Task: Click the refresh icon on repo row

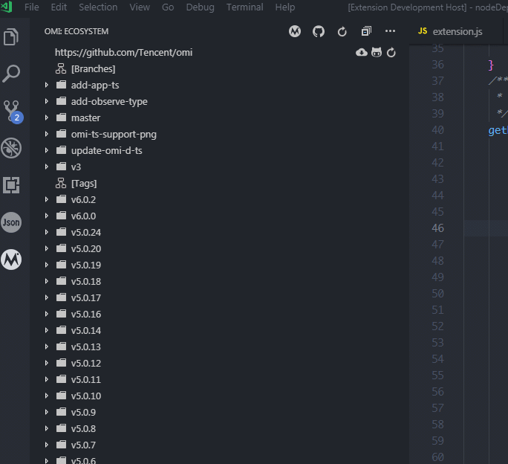Action: 391,52
